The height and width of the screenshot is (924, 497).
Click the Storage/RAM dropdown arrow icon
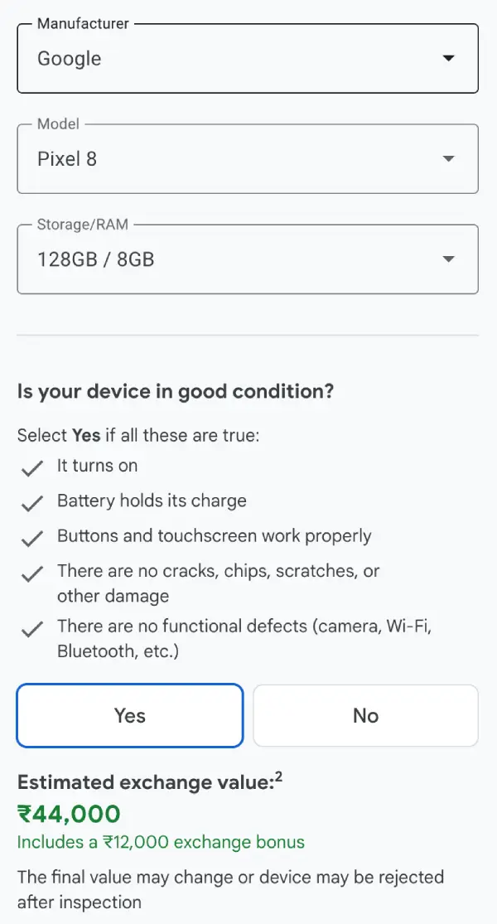448,259
